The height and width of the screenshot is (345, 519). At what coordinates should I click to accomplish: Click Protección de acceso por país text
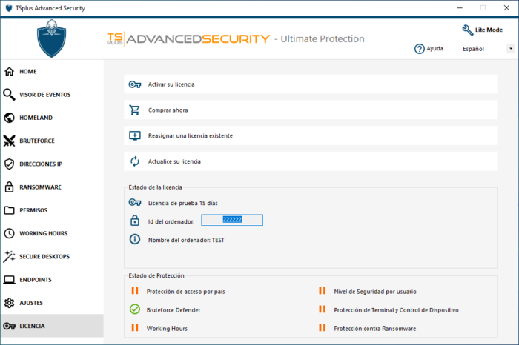pos(185,292)
